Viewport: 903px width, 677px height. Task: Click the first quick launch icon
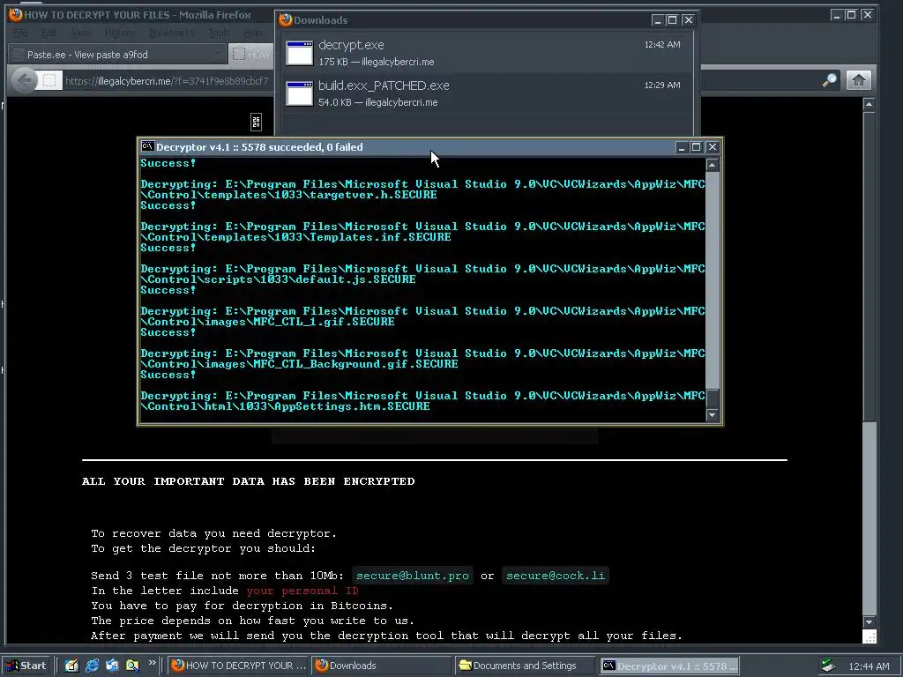[x=71, y=666]
